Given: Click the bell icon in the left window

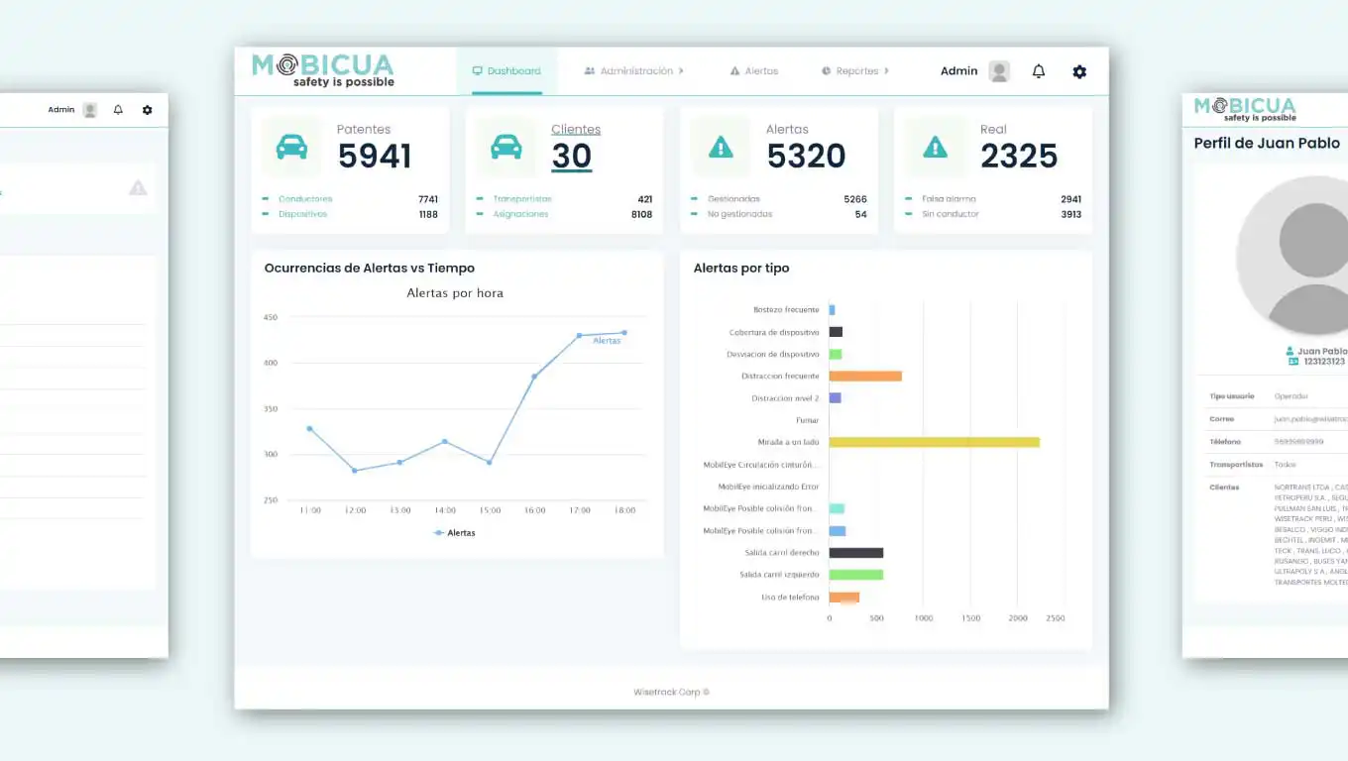Looking at the screenshot, I should pyautogui.click(x=118, y=110).
